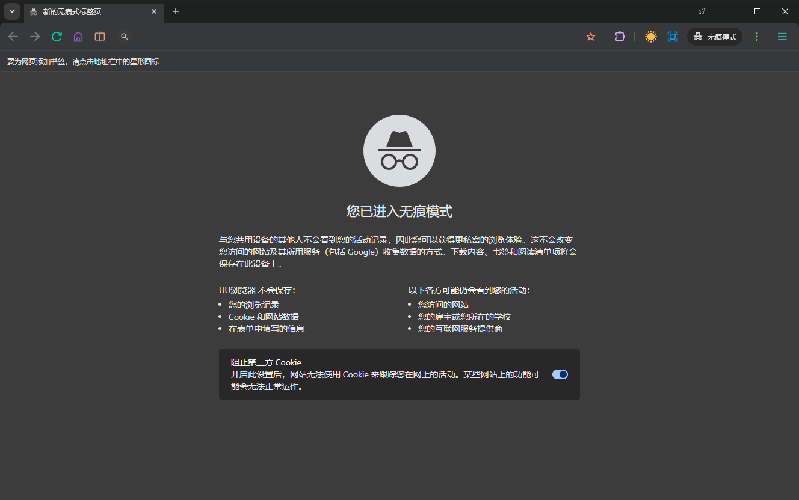
Task: Open the extensions puzzle icon
Action: (x=620, y=37)
